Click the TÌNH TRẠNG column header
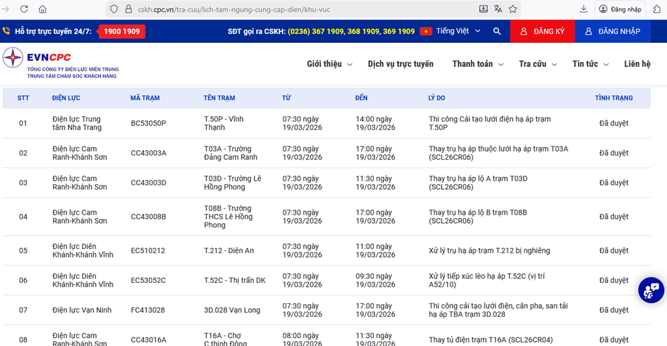 pyautogui.click(x=613, y=98)
